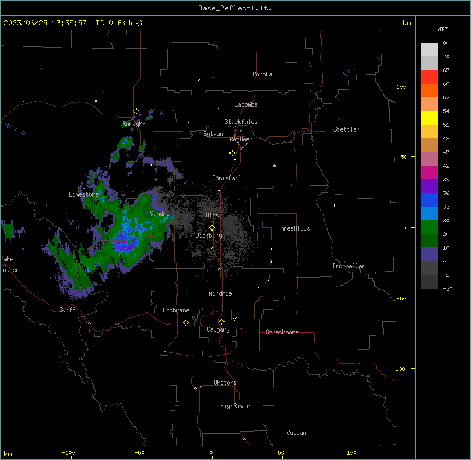Screen dimensions: 471x460
Task: Click the Cochrane city label
Action: tap(176, 310)
